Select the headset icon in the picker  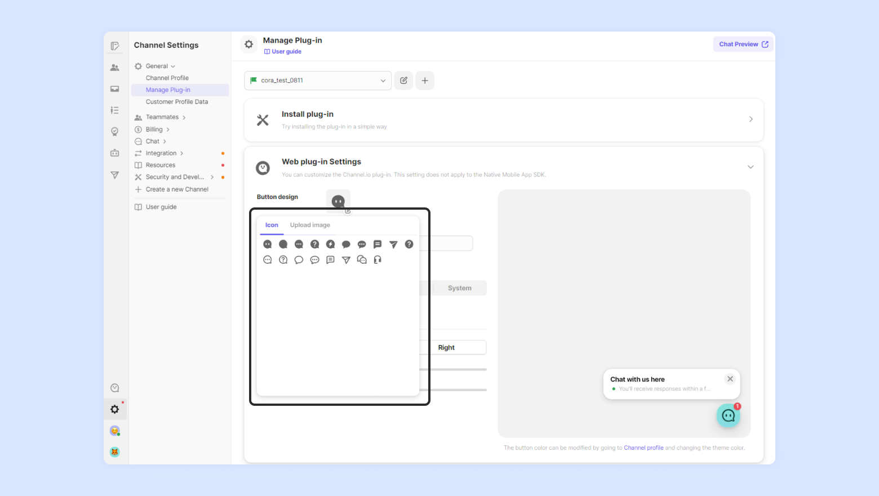[378, 260]
